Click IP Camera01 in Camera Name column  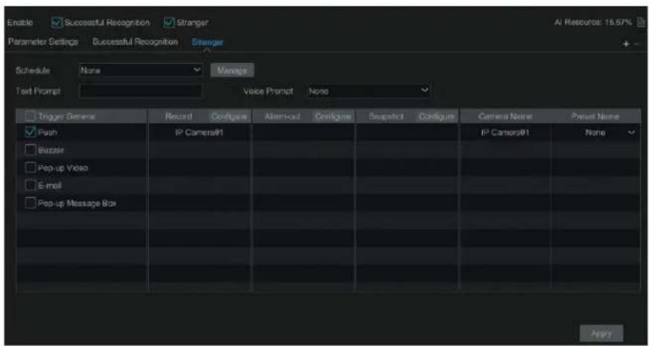[505, 132]
